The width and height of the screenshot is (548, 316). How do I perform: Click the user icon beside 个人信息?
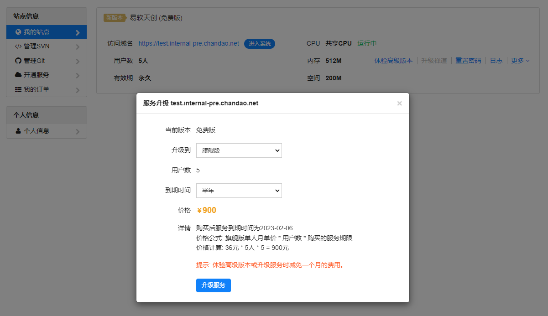(x=18, y=131)
